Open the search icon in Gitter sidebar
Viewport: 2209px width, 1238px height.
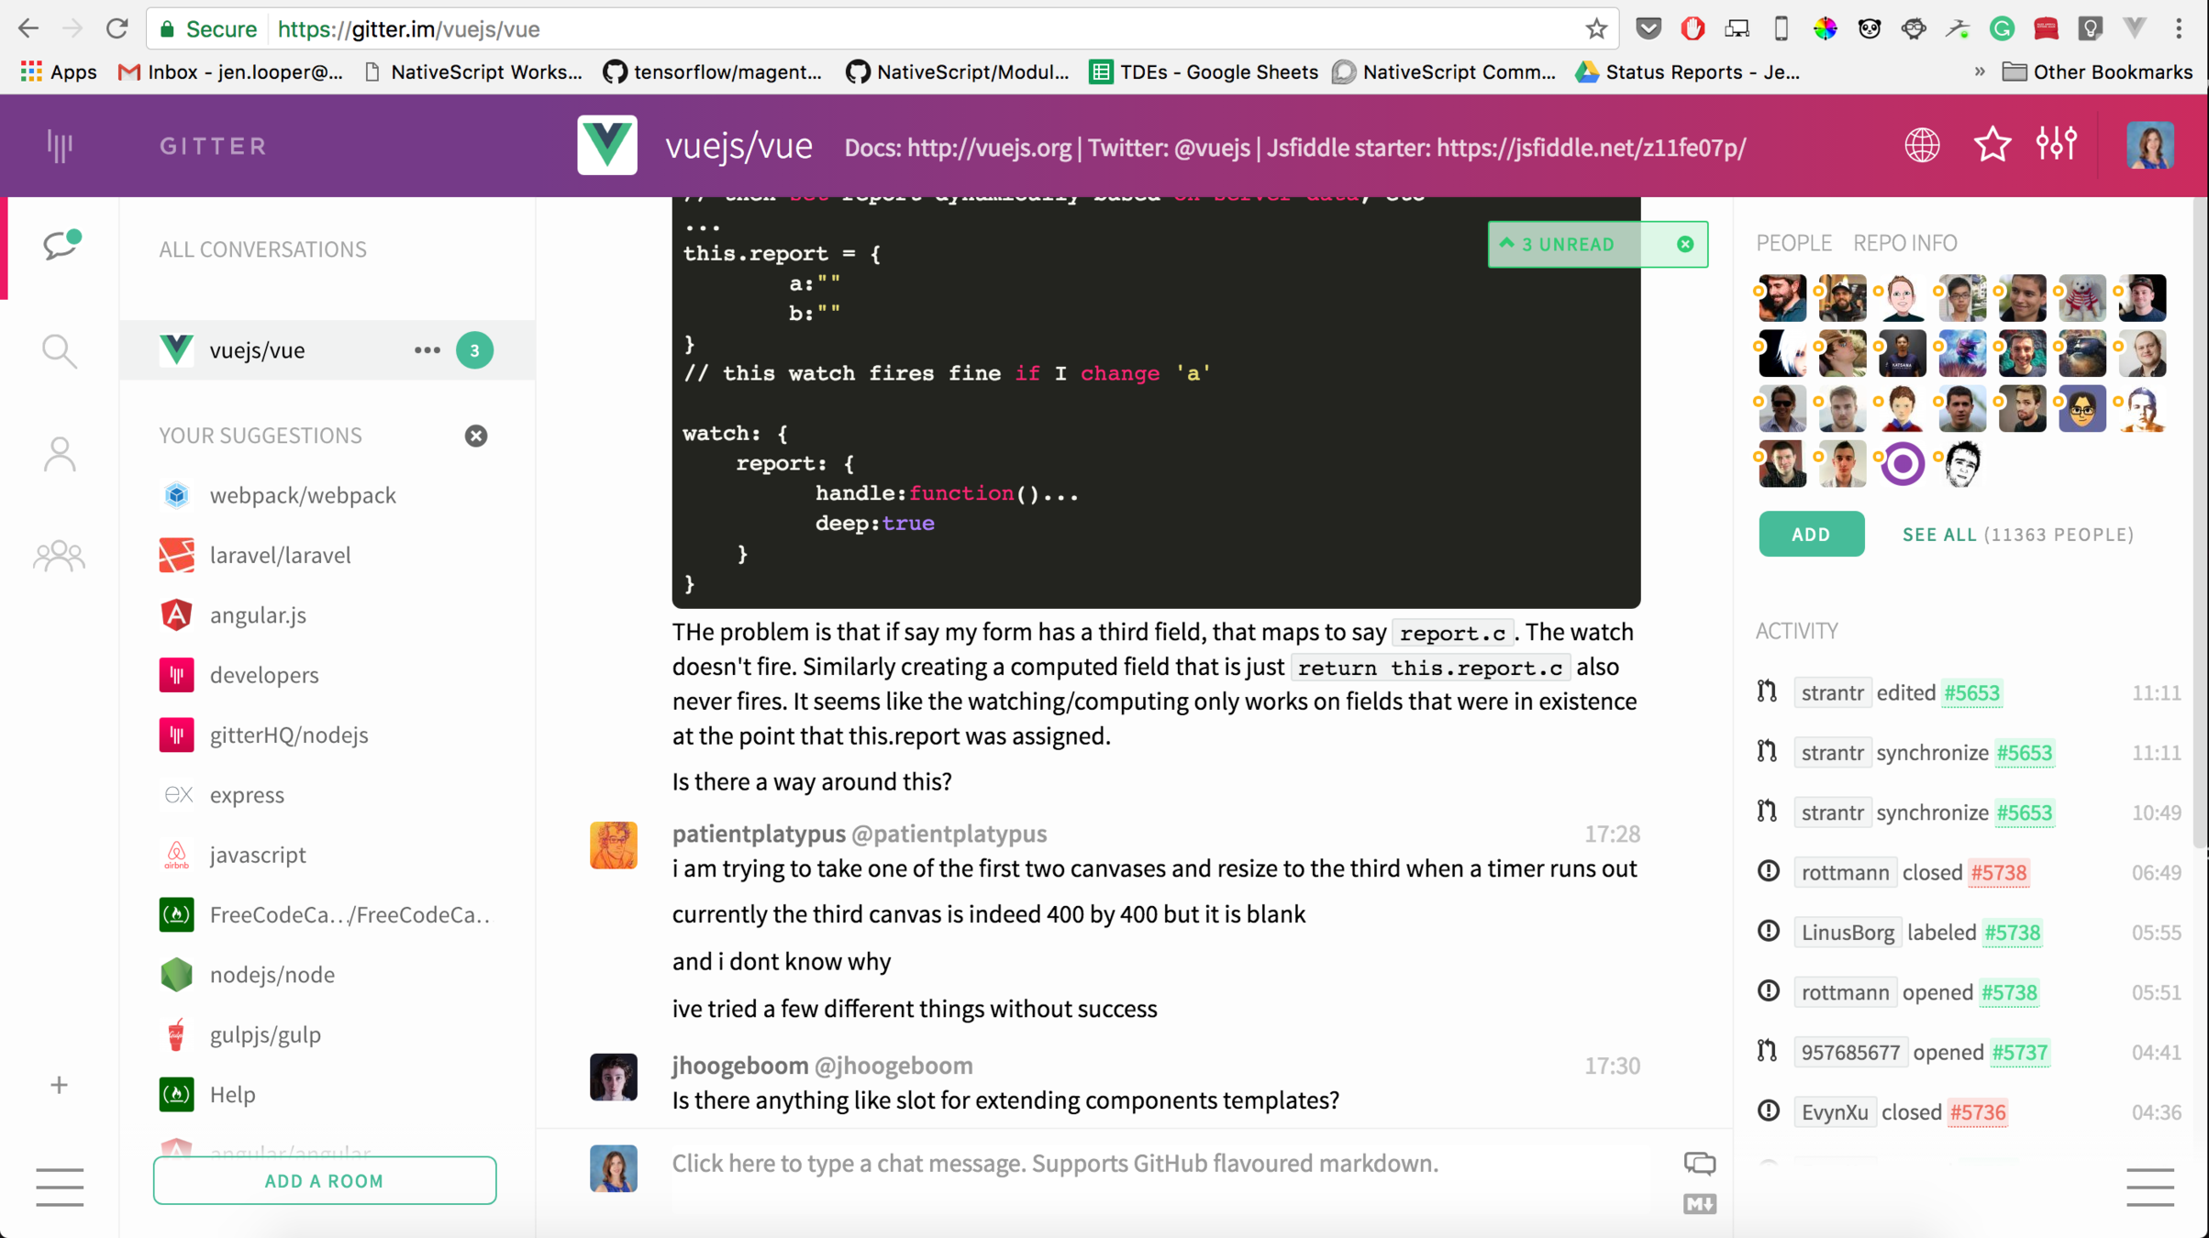click(59, 350)
